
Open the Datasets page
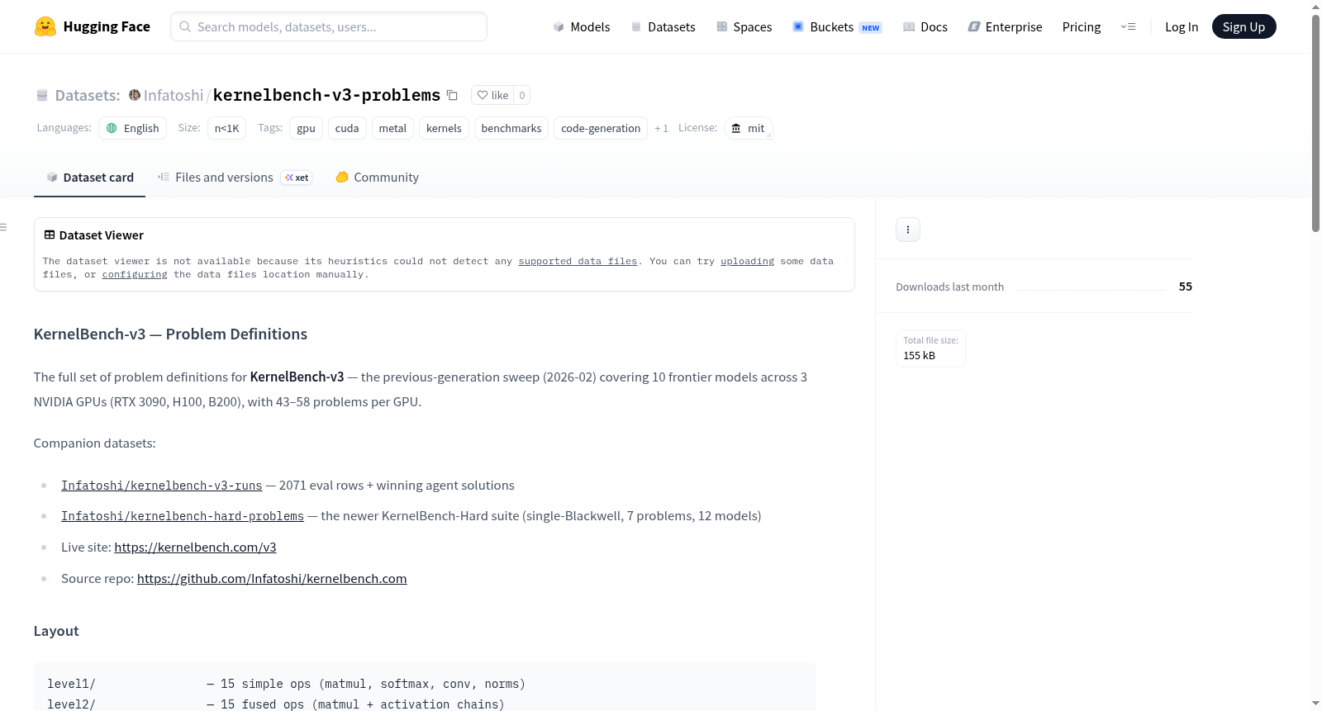663,26
